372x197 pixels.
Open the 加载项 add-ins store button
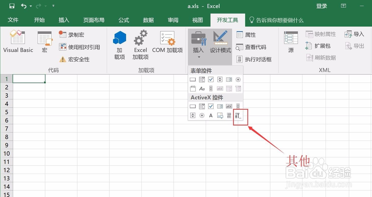point(119,45)
